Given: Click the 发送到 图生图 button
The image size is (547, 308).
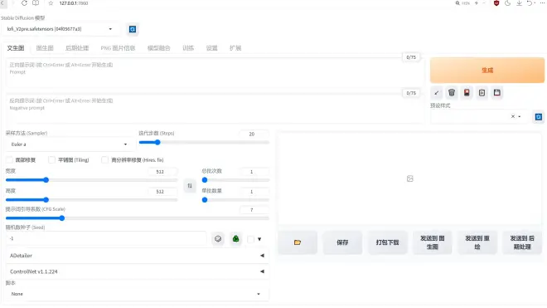Looking at the screenshot, I should (433, 242).
